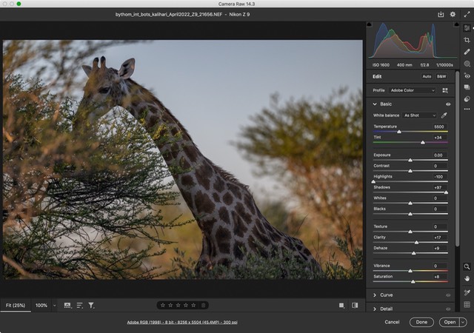Toggle visibility of Basic panel edits
The height and width of the screenshot is (333, 474).
[448, 104]
